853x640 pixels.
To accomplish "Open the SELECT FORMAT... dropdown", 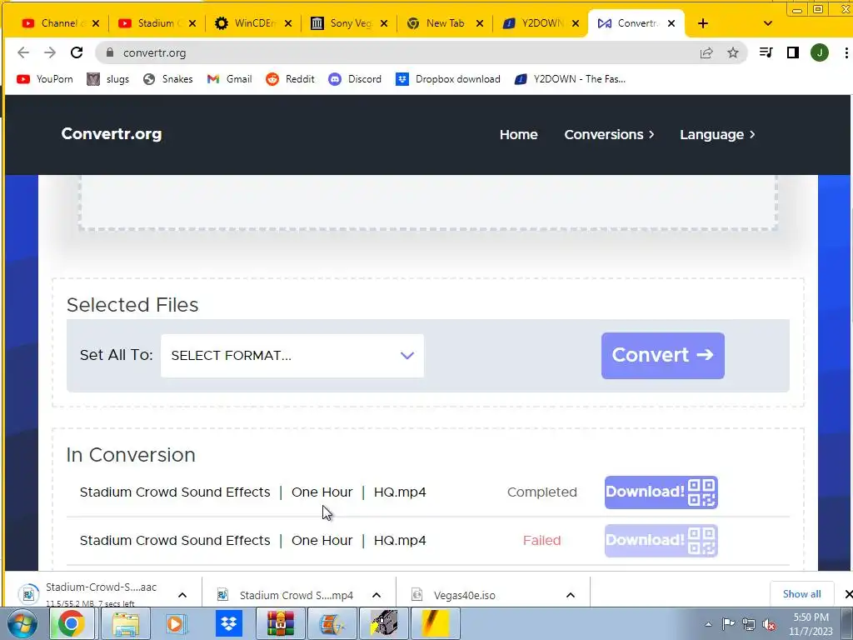I will pyautogui.click(x=292, y=355).
